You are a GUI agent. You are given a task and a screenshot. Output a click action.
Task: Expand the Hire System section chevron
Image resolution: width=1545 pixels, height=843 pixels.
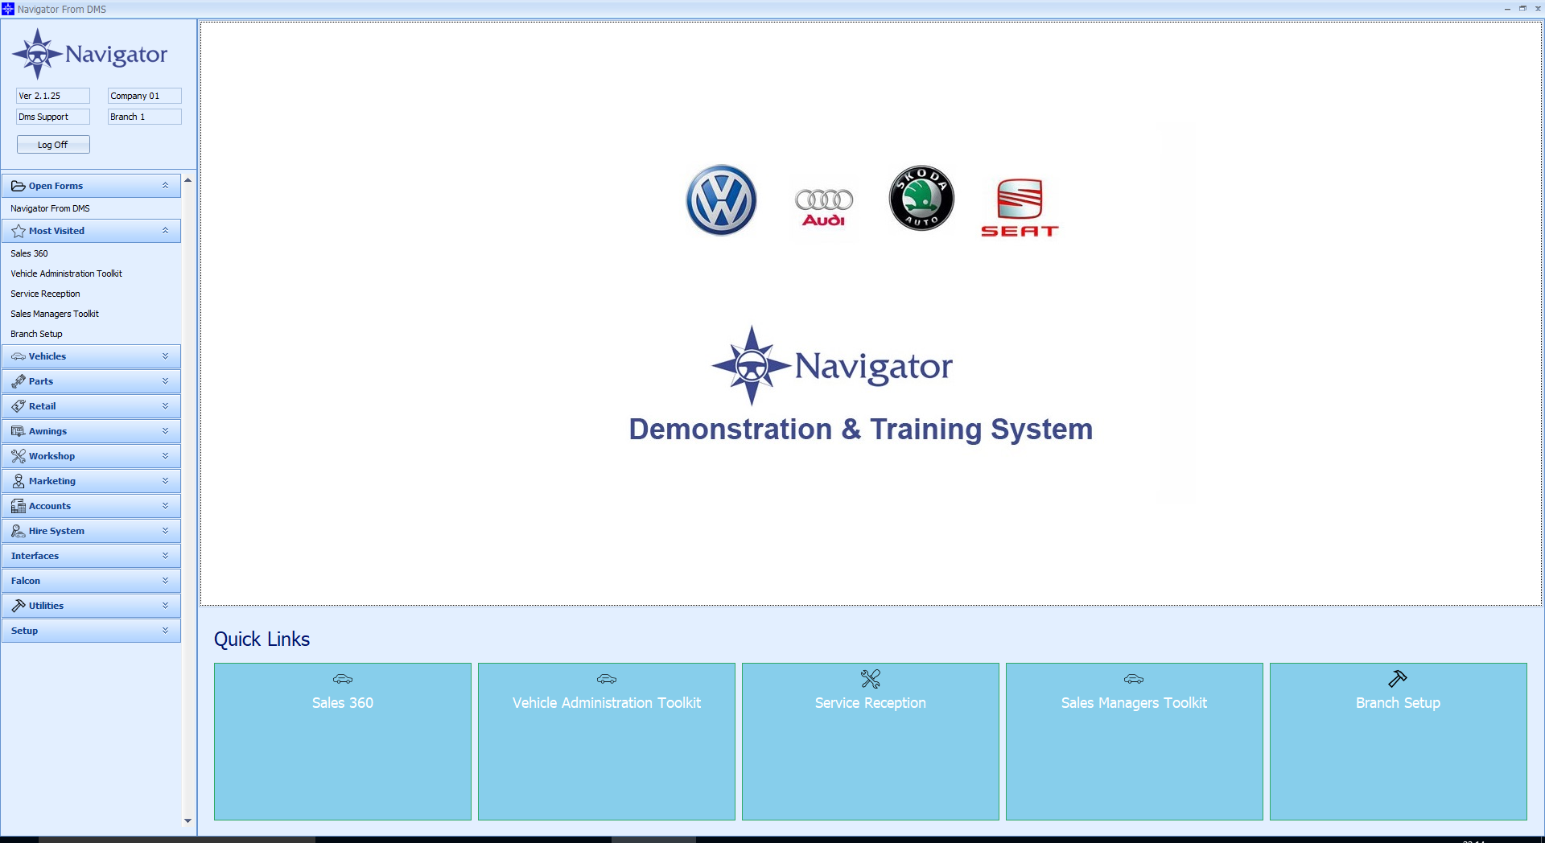tap(165, 531)
